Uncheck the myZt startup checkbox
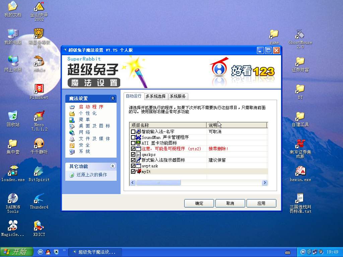This screenshot has height=257, width=343. pyautogui.click(x=133, y=172)
